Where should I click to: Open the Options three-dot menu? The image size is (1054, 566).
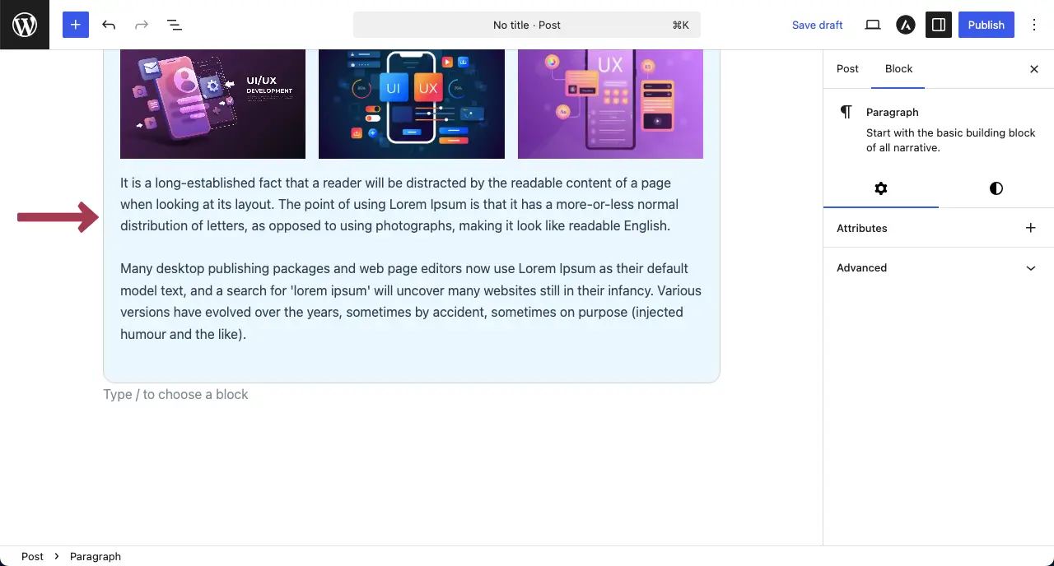point(1034,25)
